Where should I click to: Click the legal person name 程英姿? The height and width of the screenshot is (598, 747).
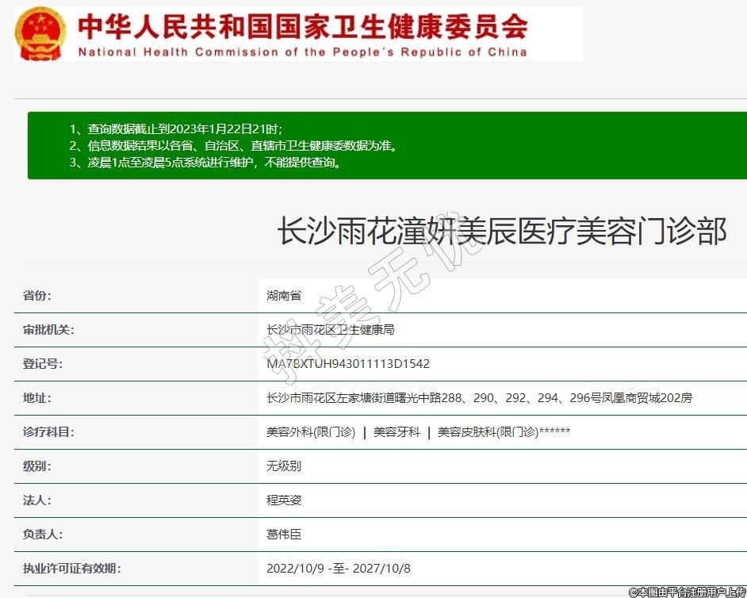[x=284, y=500]
